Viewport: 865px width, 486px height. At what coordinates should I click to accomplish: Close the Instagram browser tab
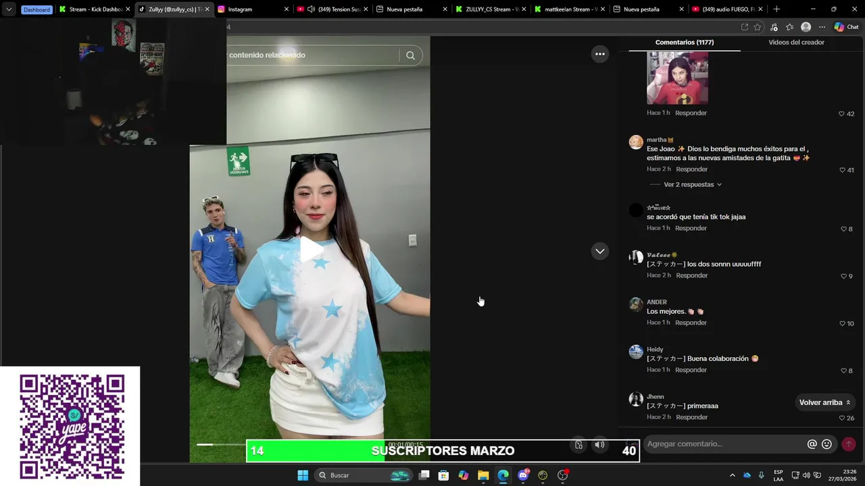click(287, 9)
